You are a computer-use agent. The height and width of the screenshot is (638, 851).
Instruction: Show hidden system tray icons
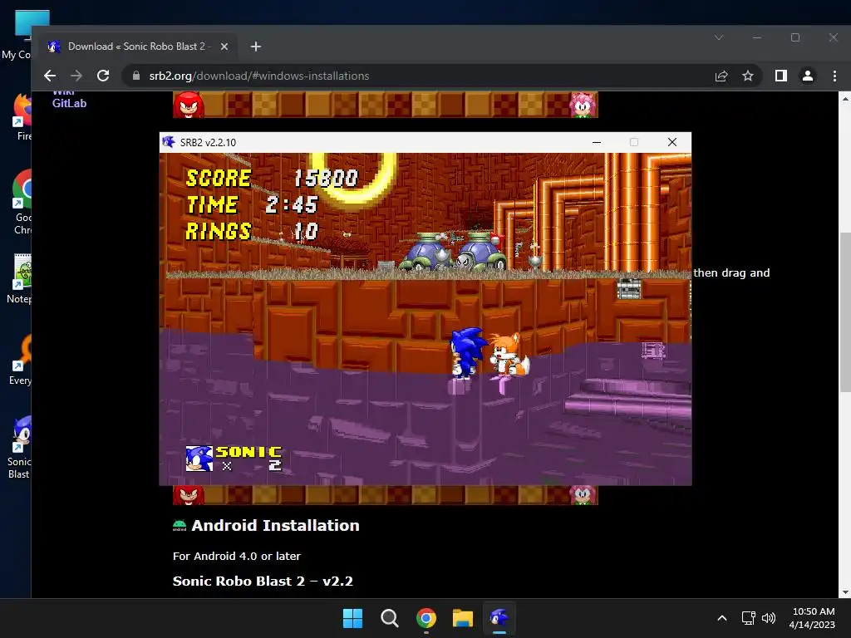(x=722, y=618)
